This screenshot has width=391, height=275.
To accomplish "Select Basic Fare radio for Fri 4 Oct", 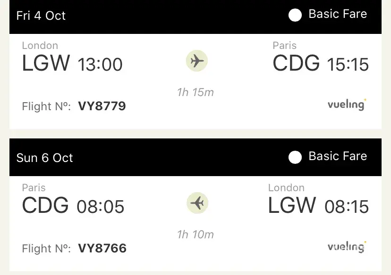I will [x=295, y=16].
